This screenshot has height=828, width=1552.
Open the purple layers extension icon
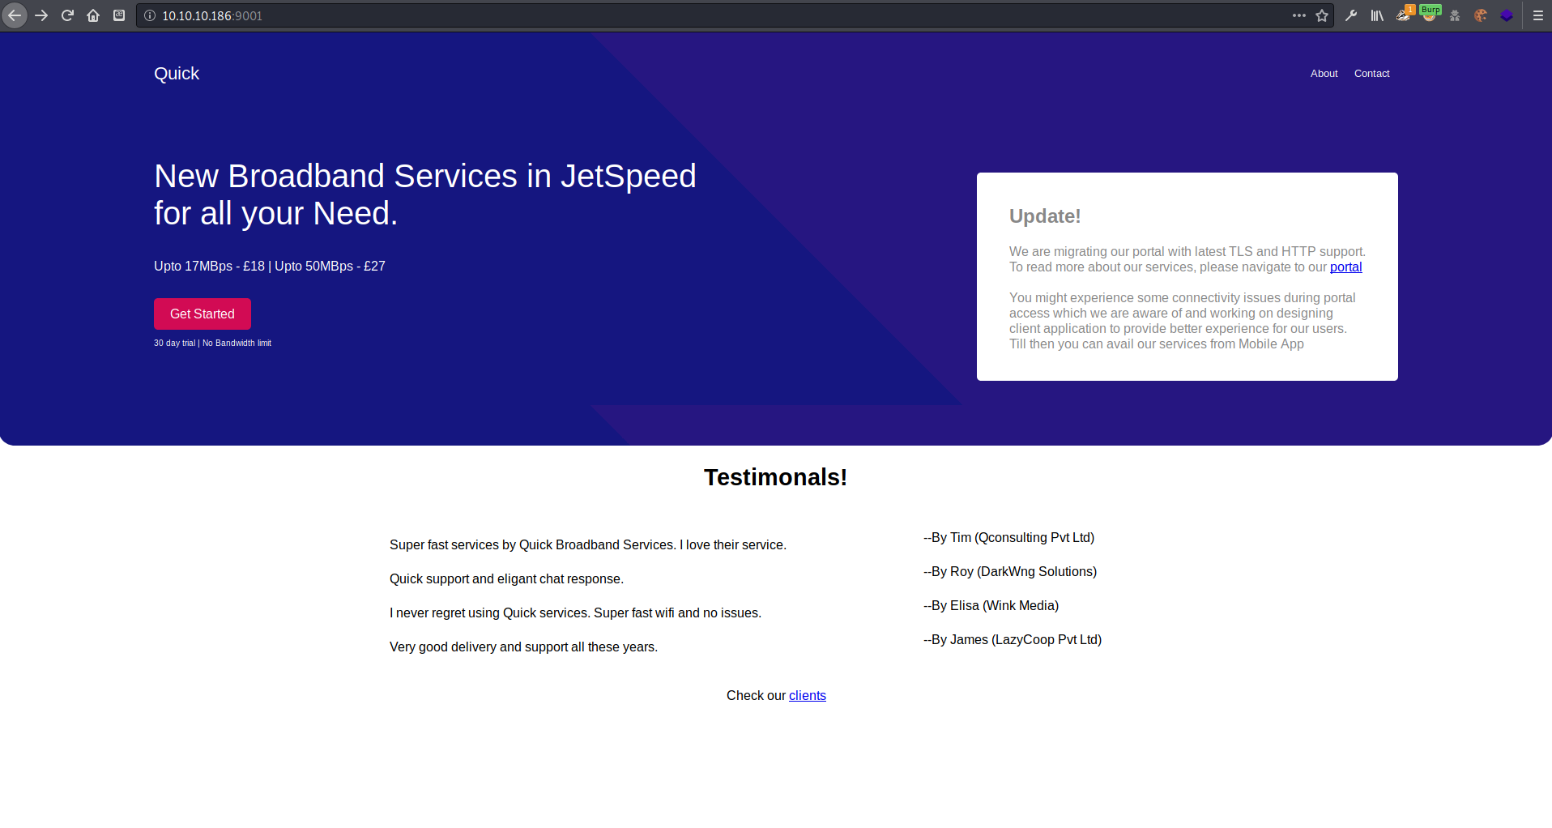pos(1507,15)
